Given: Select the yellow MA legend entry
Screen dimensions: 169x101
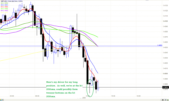Looking at the screenshot, I should [4, 12].
